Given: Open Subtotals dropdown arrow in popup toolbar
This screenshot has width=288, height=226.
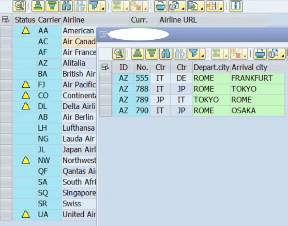Looking at the screenshot, I should pos(245,54).
